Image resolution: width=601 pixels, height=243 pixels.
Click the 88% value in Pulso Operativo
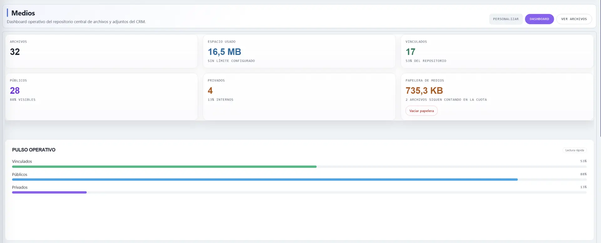click(583, 174)
